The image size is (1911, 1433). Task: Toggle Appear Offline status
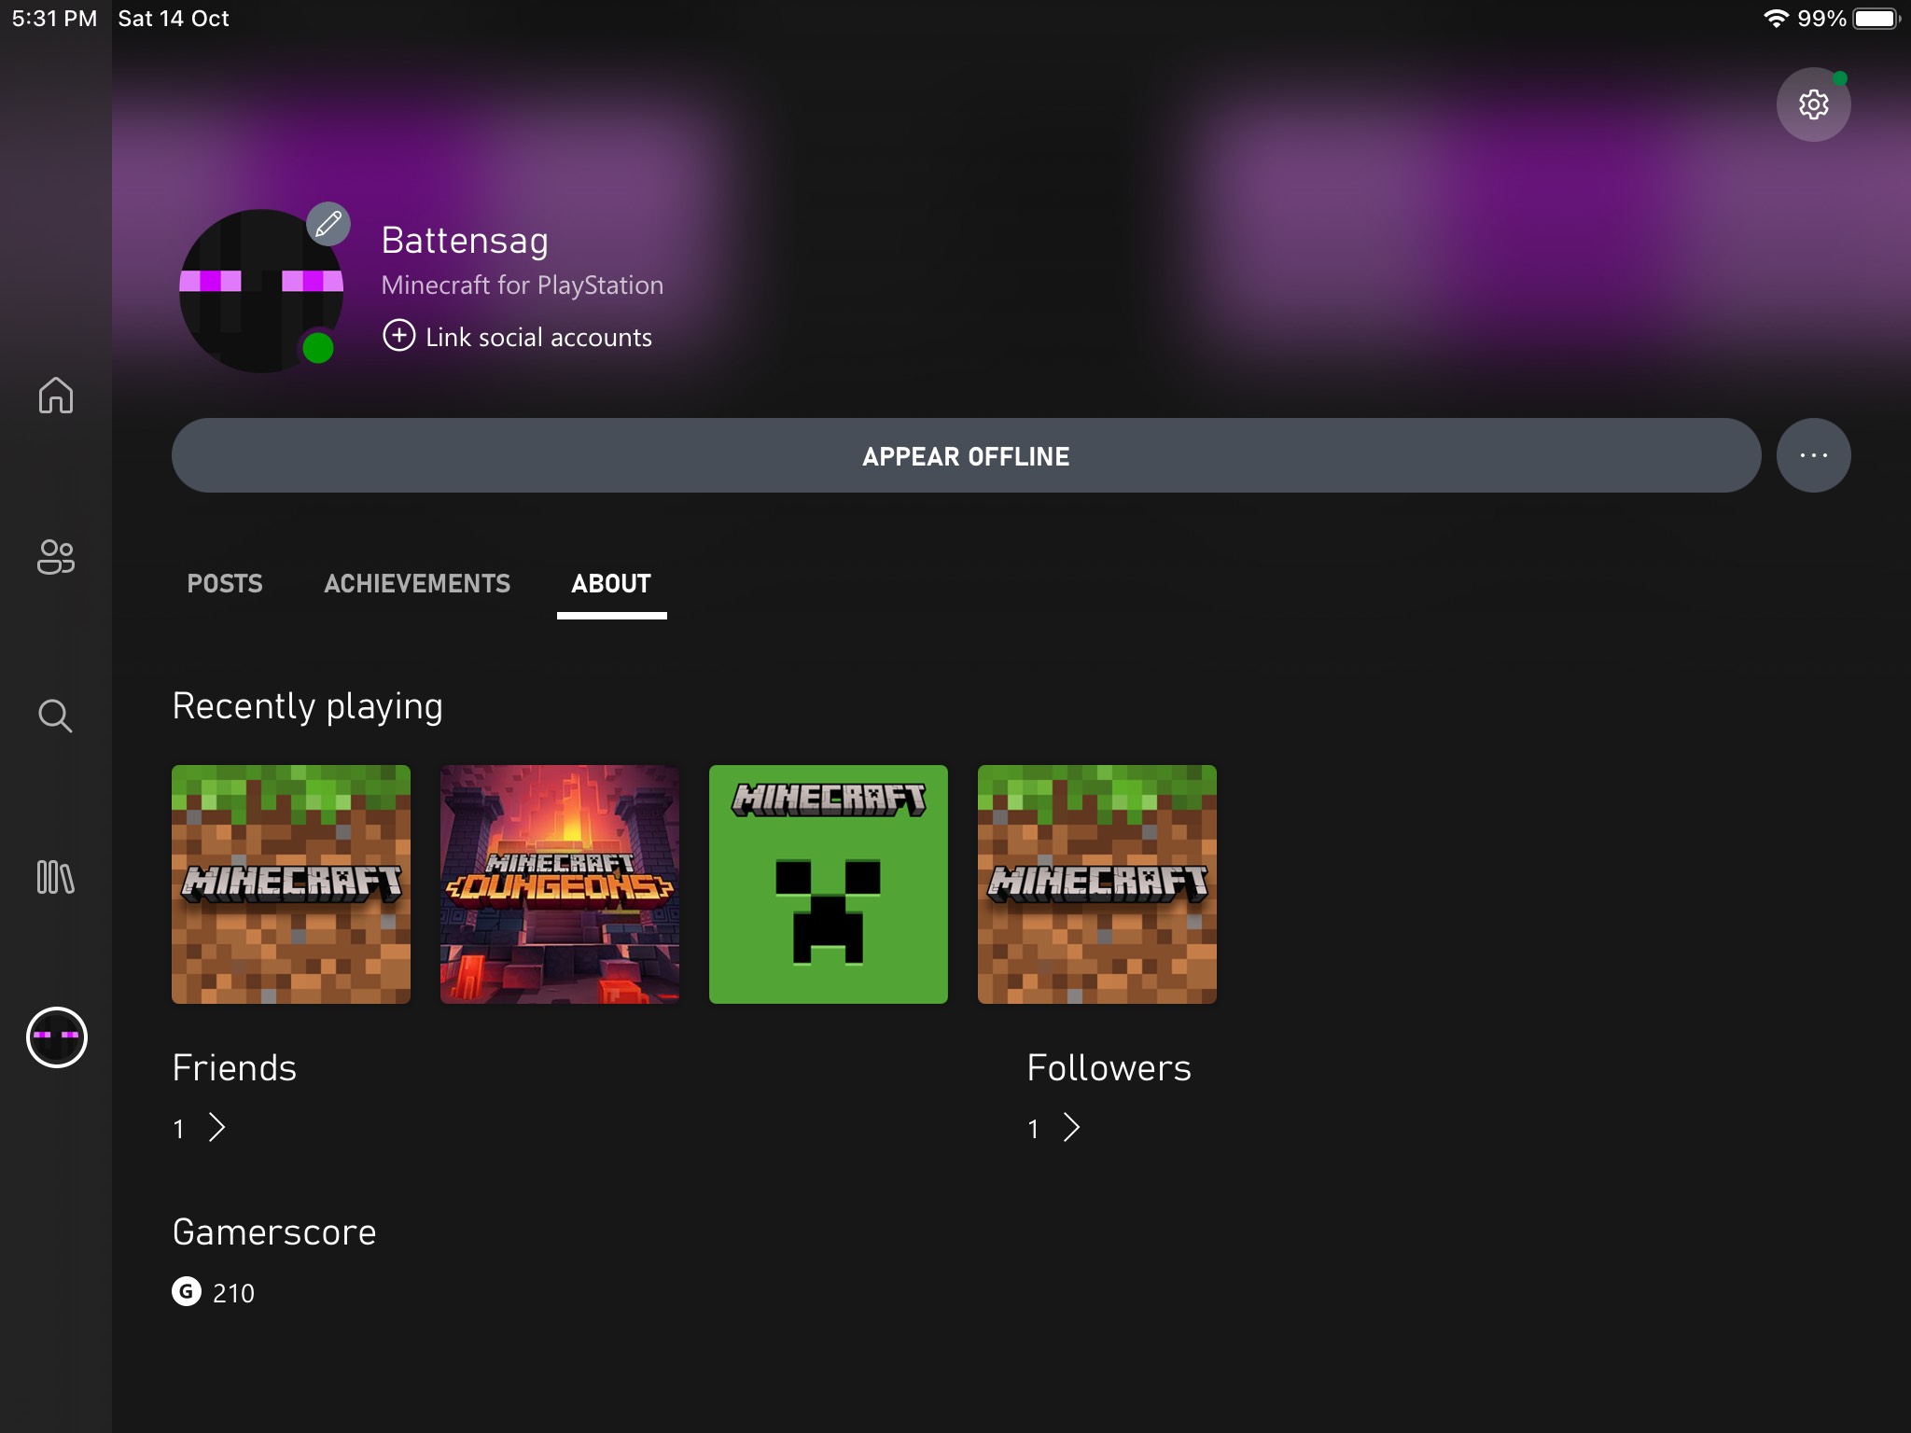click(966, 455)
